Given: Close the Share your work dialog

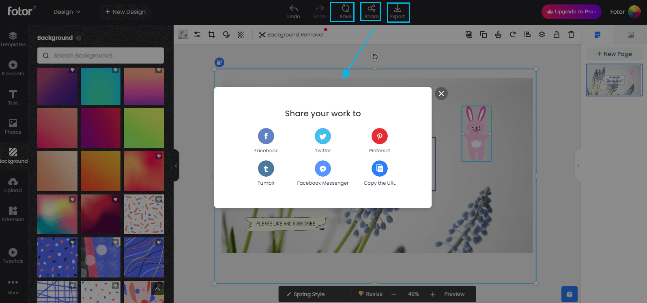Looking at the screenshot, I should pos(441,94).
